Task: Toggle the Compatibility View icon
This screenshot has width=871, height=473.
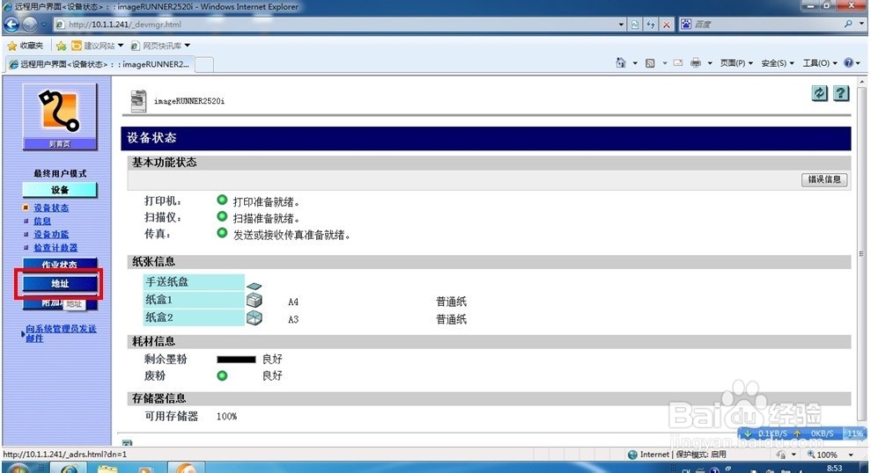Action: (635, 25)
